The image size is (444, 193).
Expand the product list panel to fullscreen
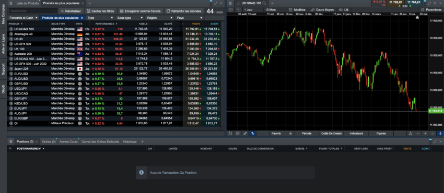(216, 3)
